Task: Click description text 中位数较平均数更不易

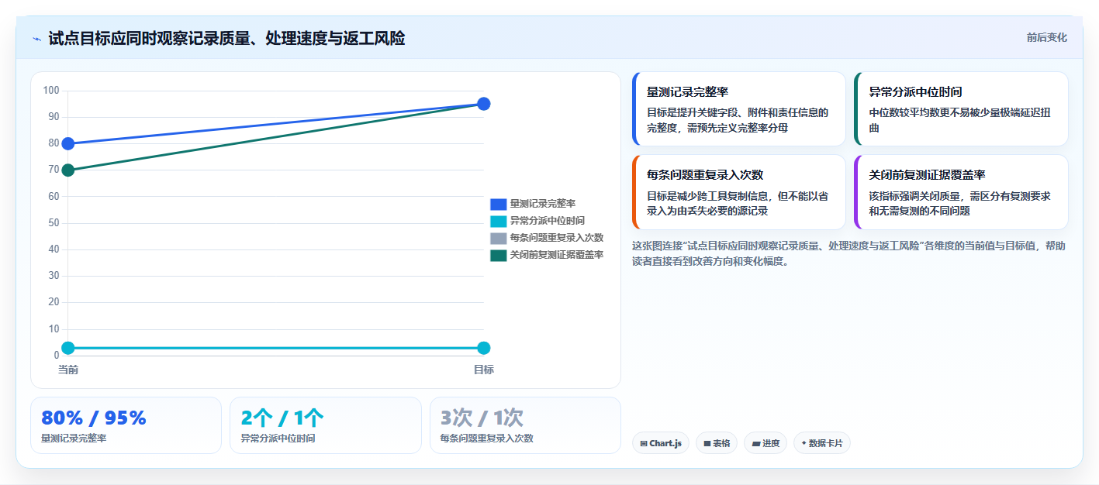Action: 960,120
